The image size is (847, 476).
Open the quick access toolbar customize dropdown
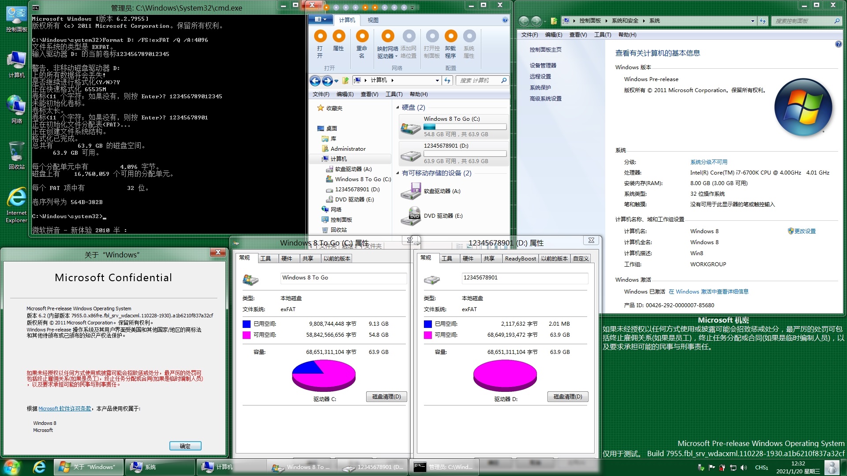[x=412, y=7]
